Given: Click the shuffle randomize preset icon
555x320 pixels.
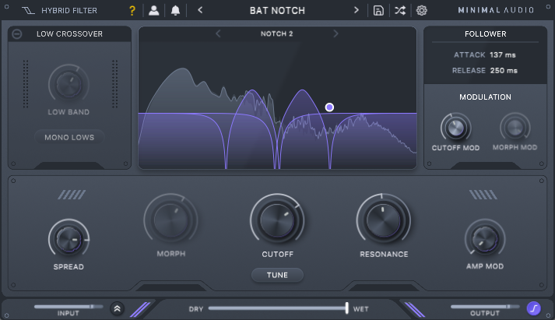Looking at the screenshot, I should point(399,11).
